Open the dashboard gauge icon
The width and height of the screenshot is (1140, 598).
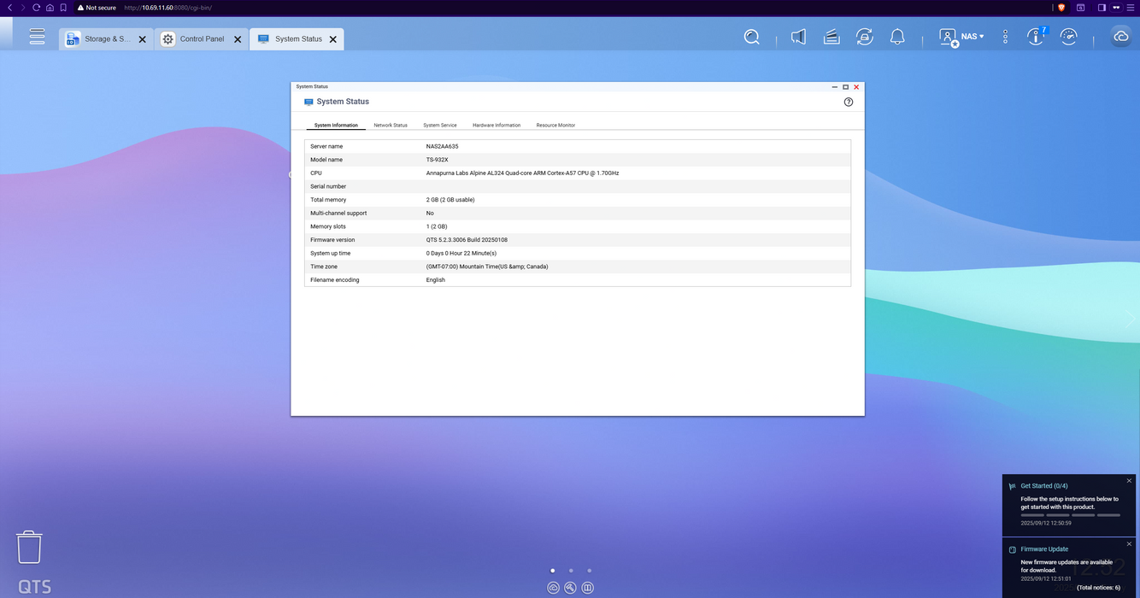(1068, 37)
